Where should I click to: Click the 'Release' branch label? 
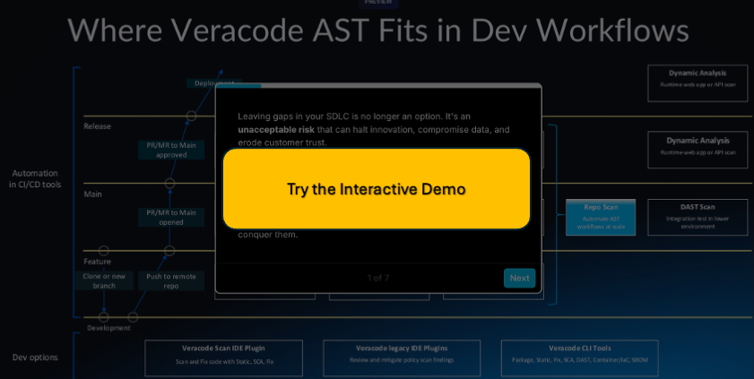pyautogui.click(x=97, y=126)
